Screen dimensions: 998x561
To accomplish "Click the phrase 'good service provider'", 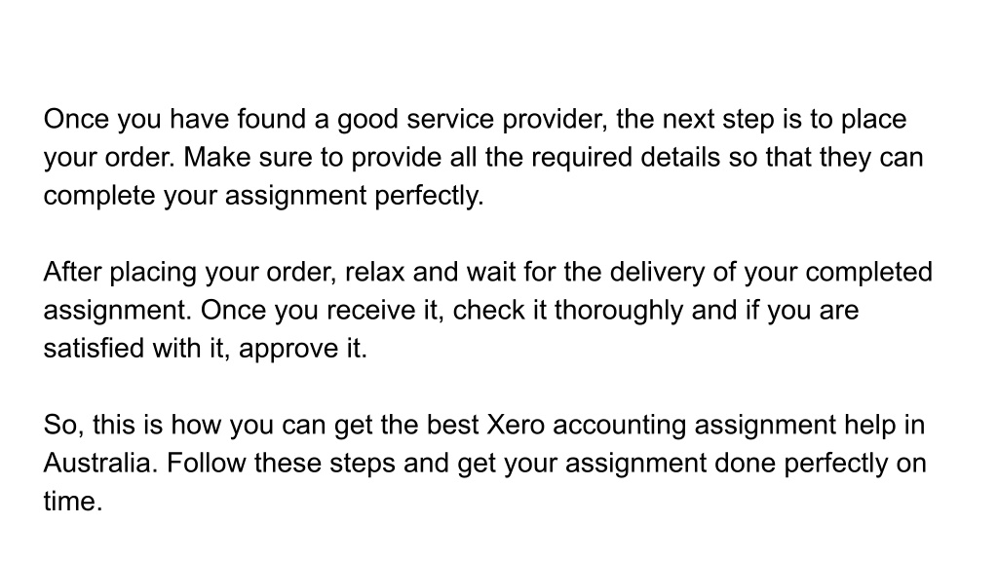I will pos(472,120).
